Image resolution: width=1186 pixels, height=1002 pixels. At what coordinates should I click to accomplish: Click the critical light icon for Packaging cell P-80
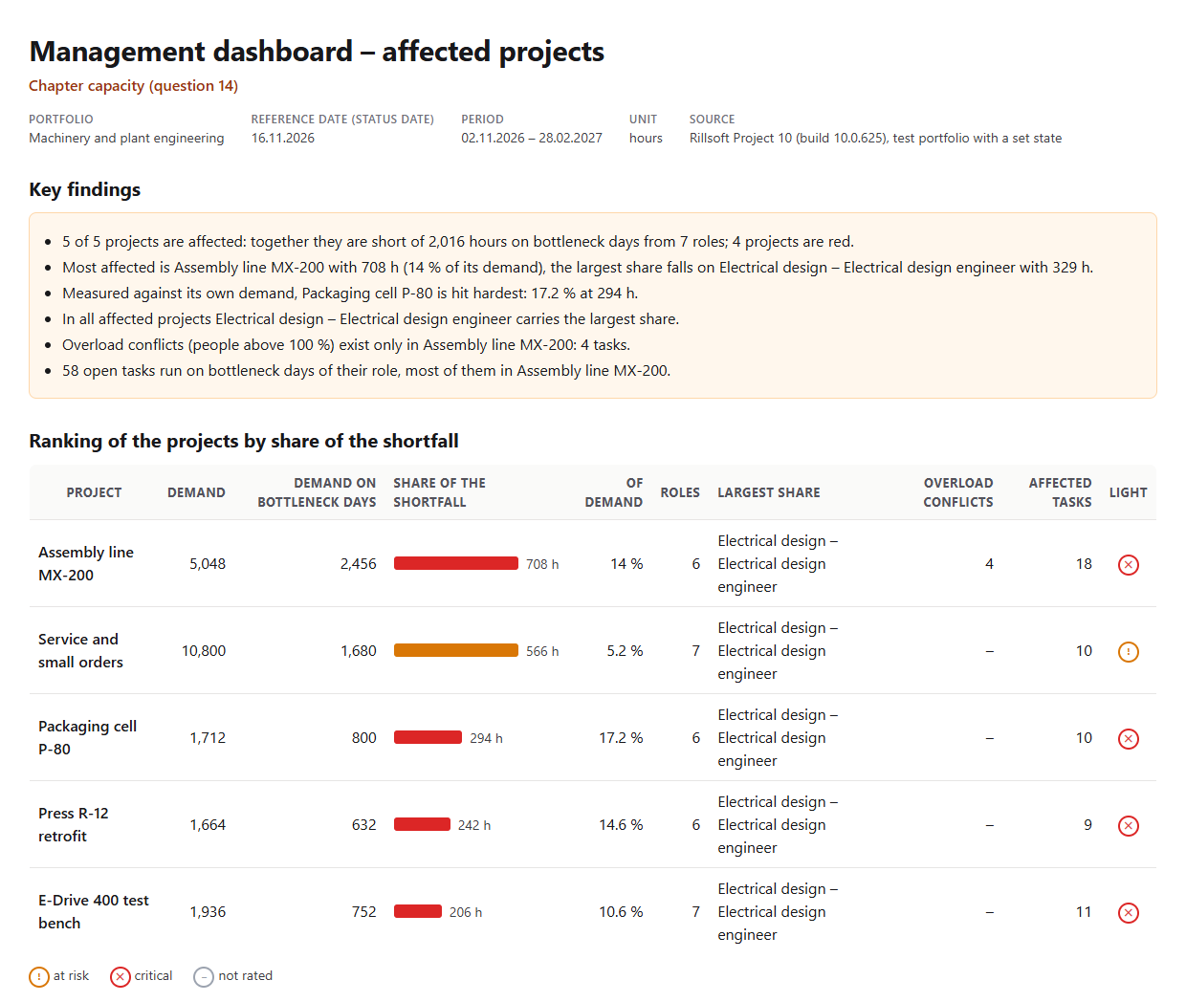coord(1129,739)
